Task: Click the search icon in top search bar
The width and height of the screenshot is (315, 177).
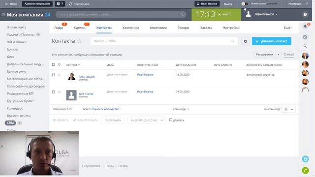Action: [x=182, y=14]
